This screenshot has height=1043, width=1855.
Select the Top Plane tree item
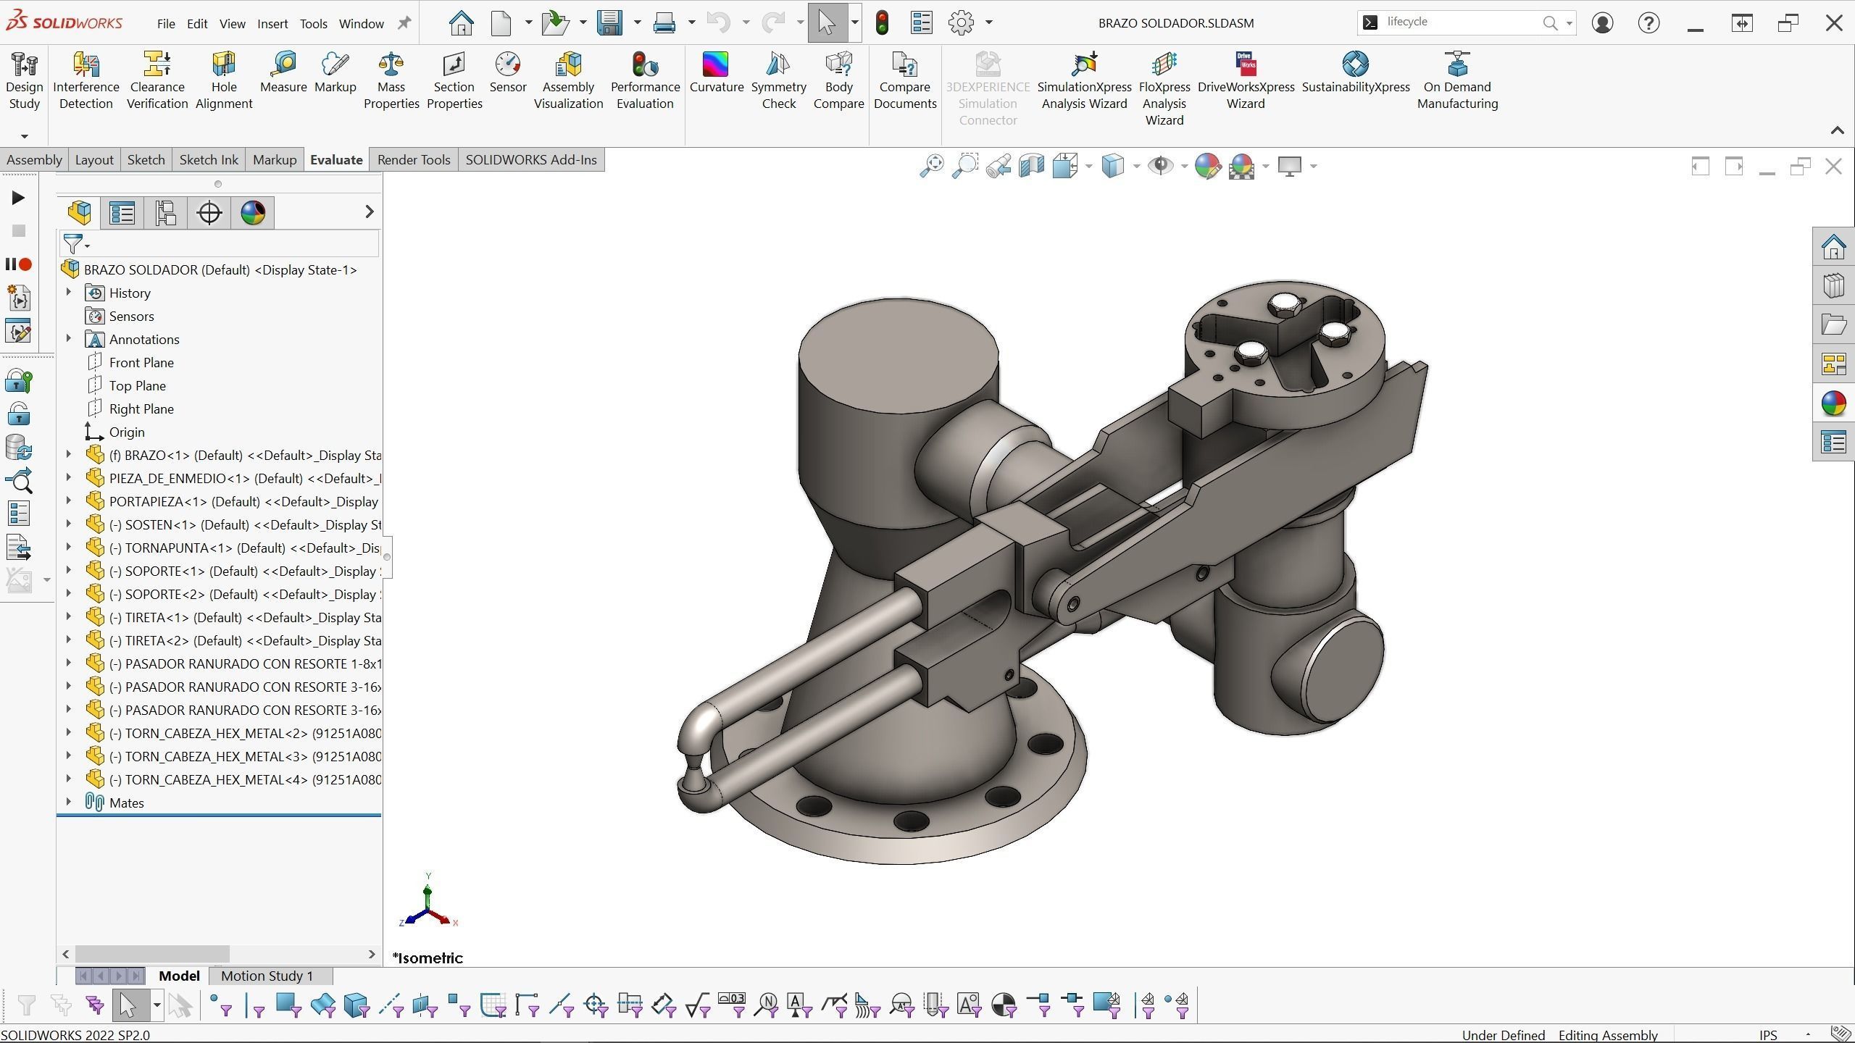point(137,385)
